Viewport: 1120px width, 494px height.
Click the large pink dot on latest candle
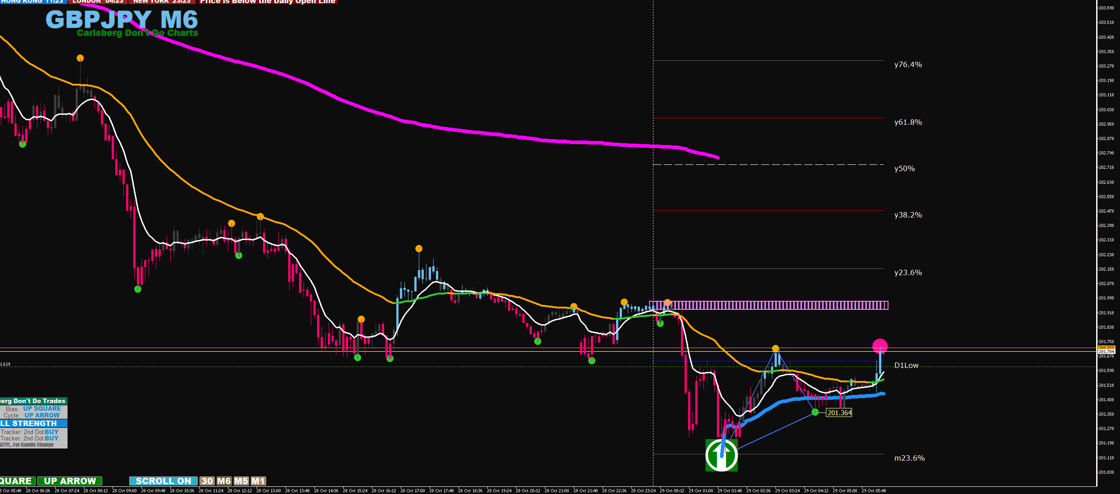coord(880,346)
